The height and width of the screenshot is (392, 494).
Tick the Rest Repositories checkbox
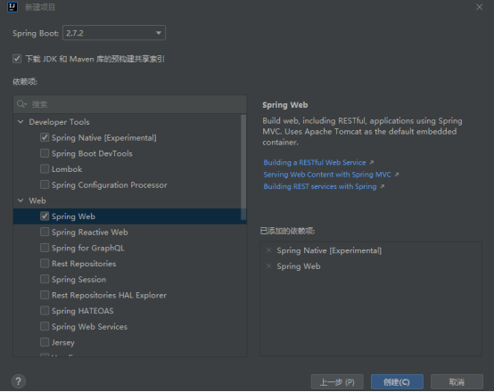click(x=45, y=264)
